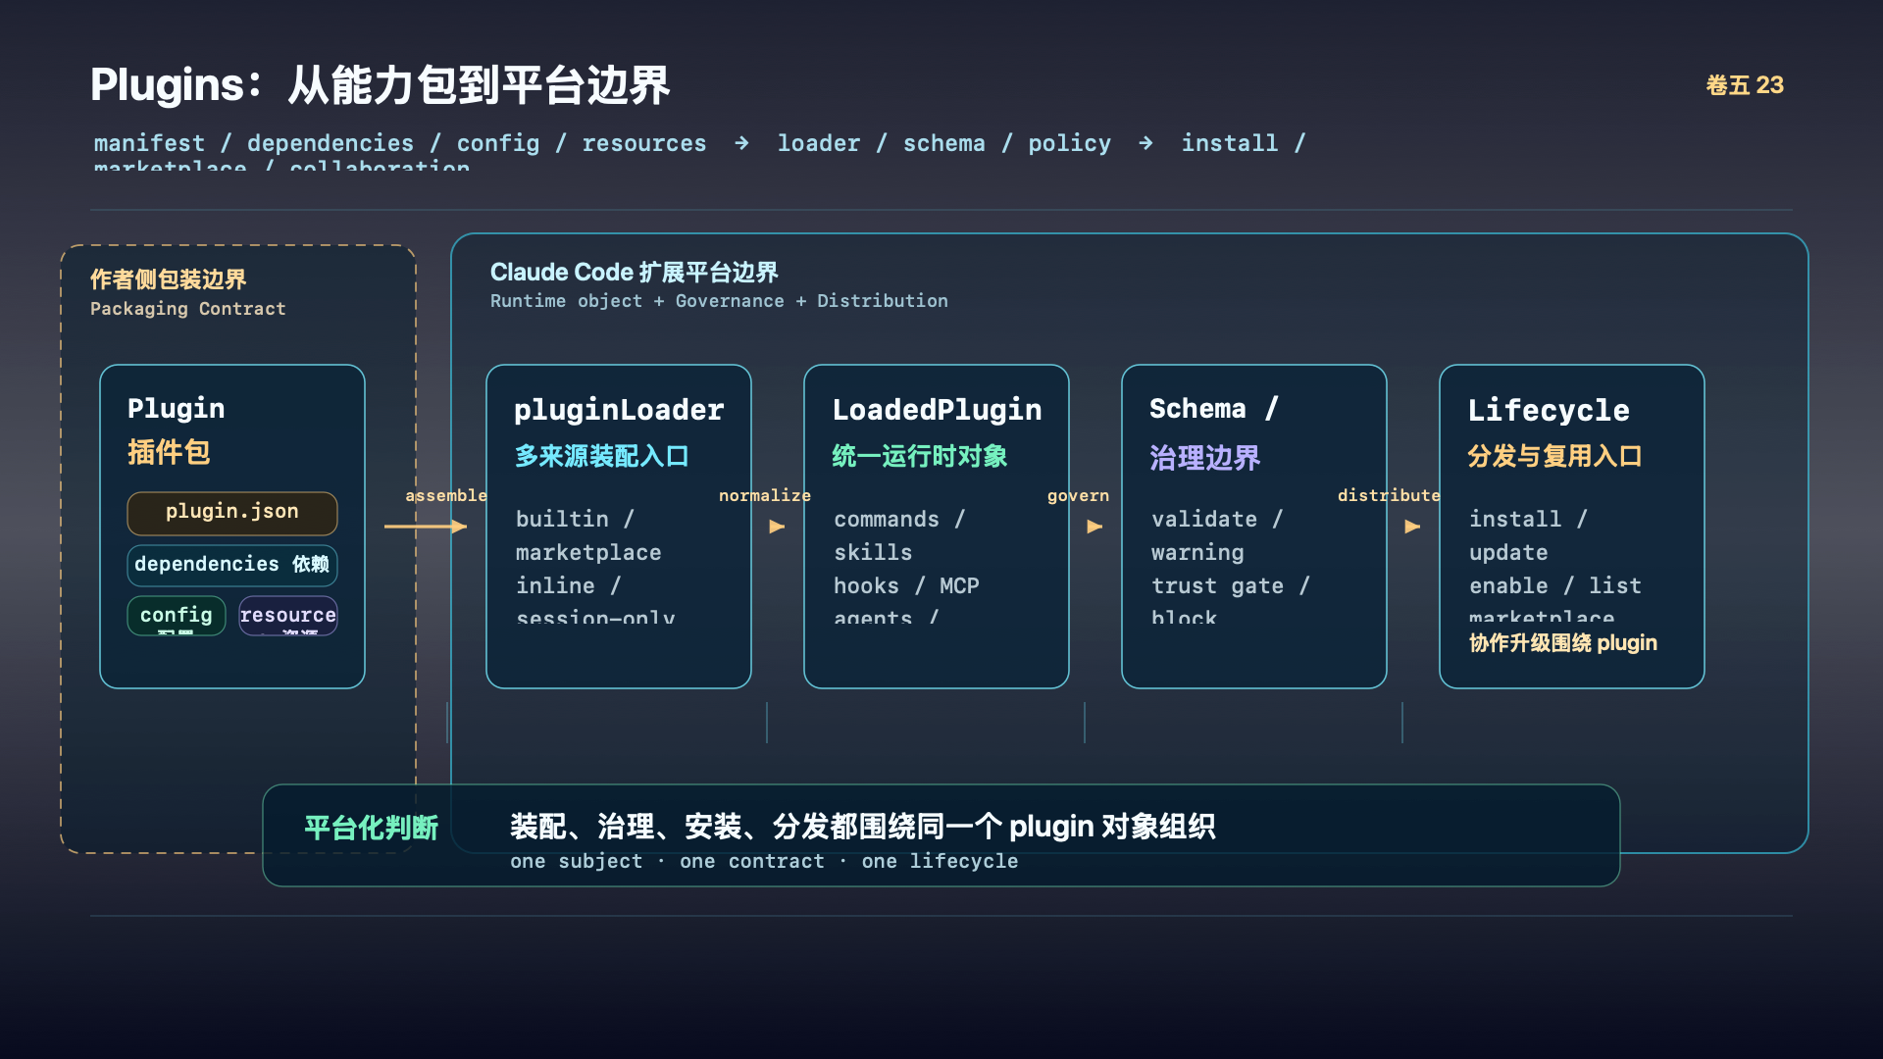The image size is (1883, 1059).
Task: Click the long arrow under the assemble label
Action: pyautogui.click(x=426, y=527)
